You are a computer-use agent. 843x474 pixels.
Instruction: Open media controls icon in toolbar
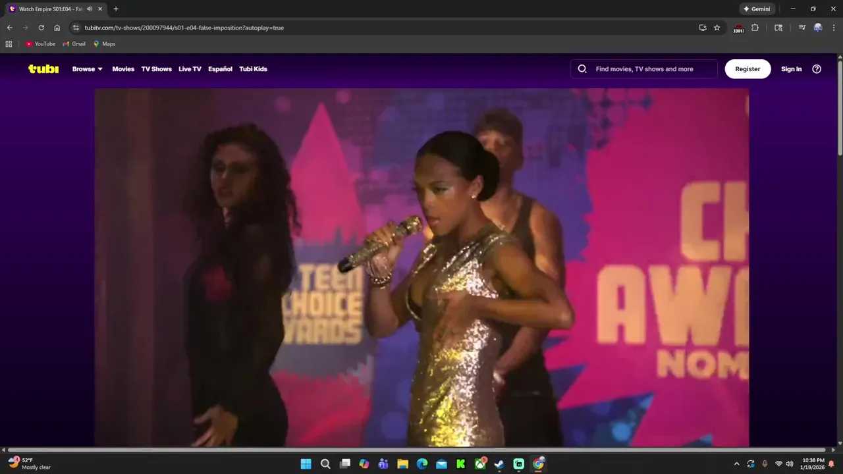click(x=802, y=28)
